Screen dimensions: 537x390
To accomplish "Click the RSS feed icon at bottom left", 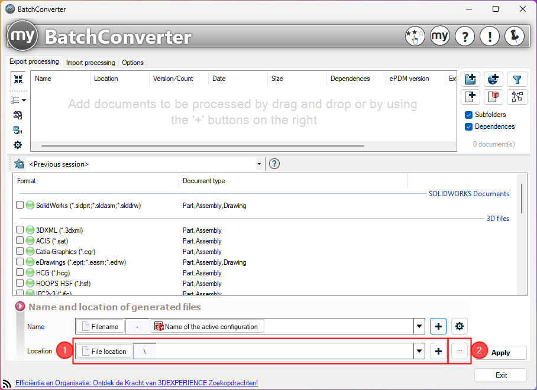I will [7, 384].
